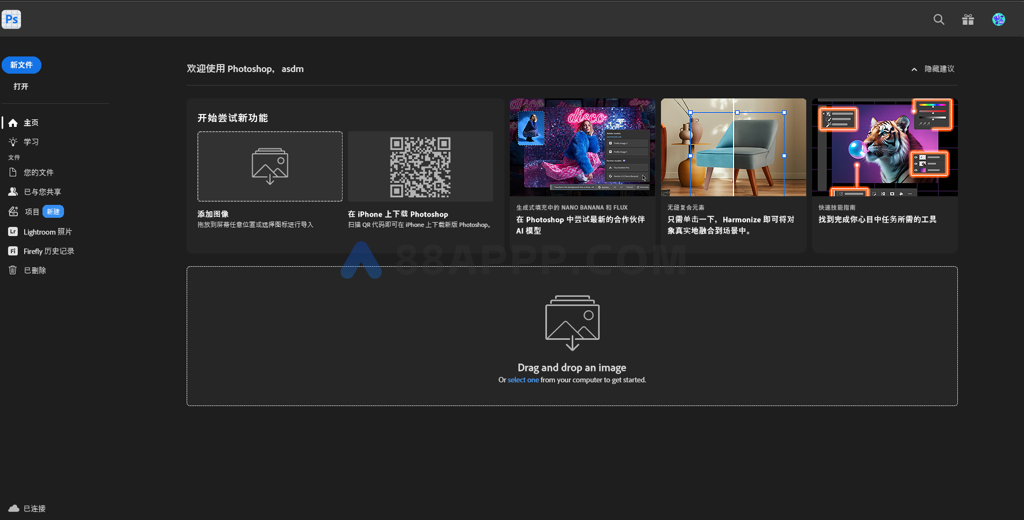This screenshot has width=1024, height=520.
Task: Click the iPhone download QR code
Action: tap(420, 167)
